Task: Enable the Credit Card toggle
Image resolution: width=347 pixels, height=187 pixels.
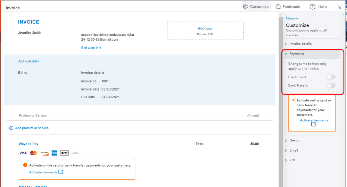Action: pyautogui.click(x=331, y=77)
